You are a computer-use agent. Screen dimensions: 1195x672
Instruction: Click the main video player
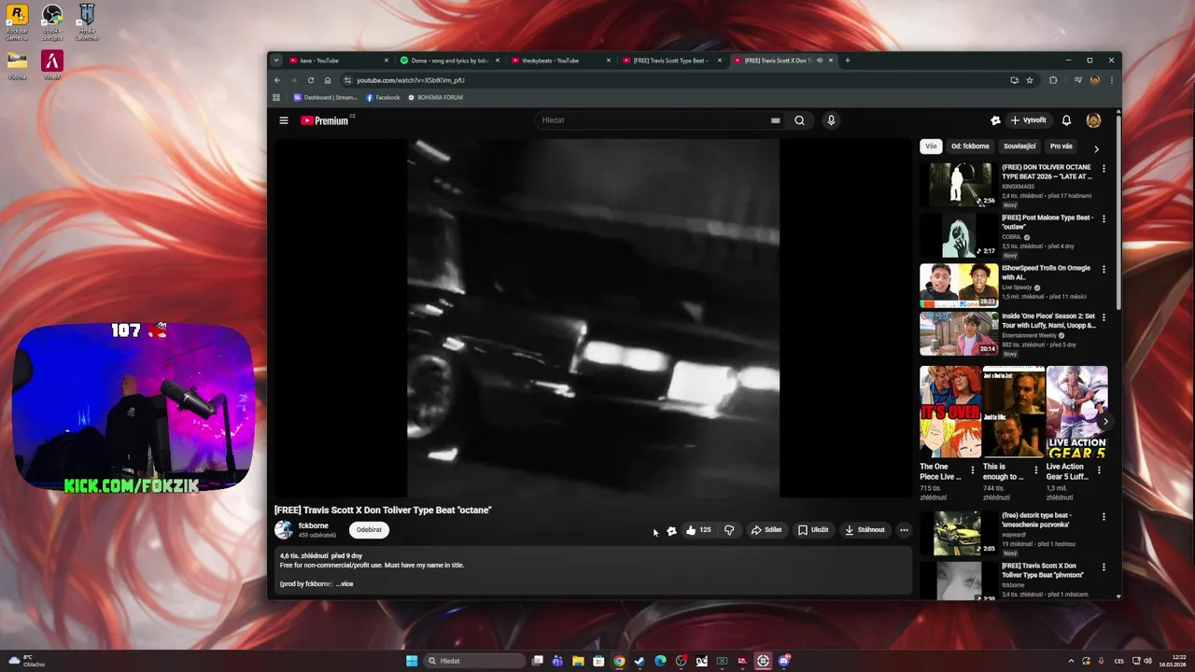click(593, 318)
